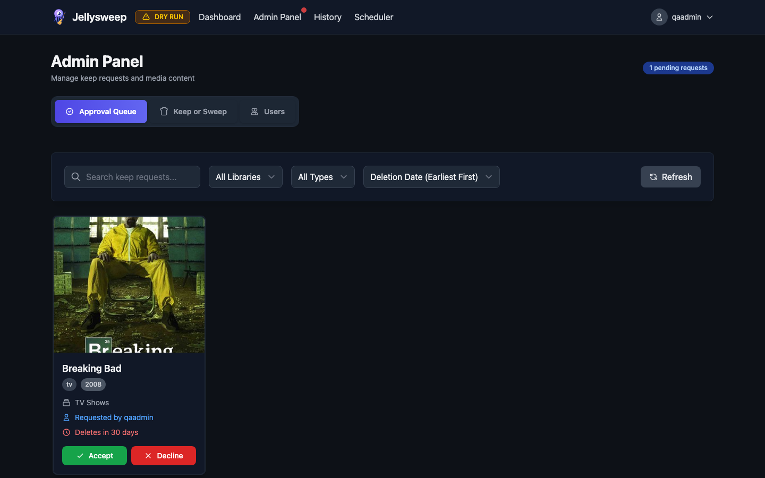This screenshot has height=478, width=765.
Task: Switch to the Keep or Sweep tab
Action: pyautogui.click(x=193, y=112)
